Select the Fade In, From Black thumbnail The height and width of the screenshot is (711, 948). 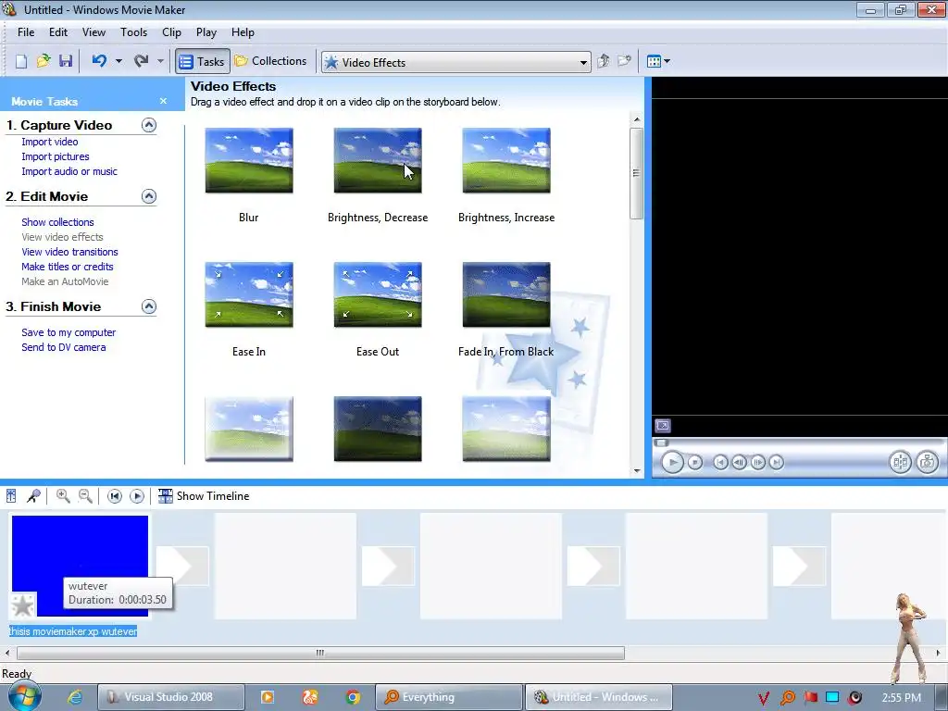tap(506, 295)
